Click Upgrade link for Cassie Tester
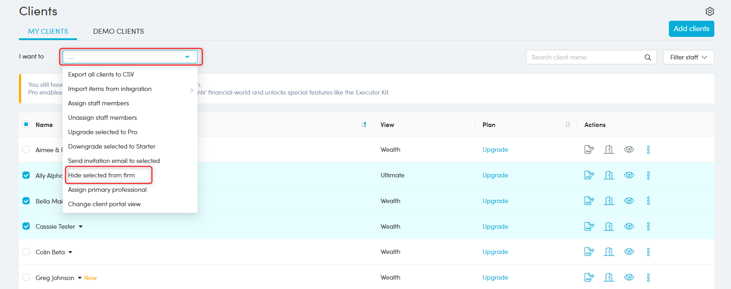The height and width of the screenshot is (289, 731). point(495,226)
